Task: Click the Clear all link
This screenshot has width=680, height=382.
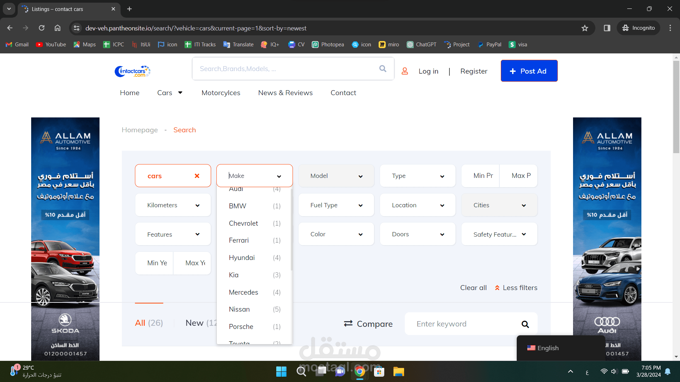Action: 473,288
